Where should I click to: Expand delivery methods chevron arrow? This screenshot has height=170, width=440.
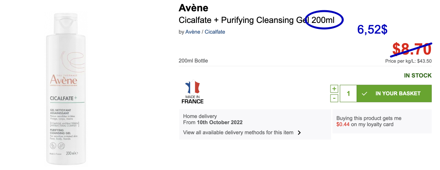[x=299, y=133]
